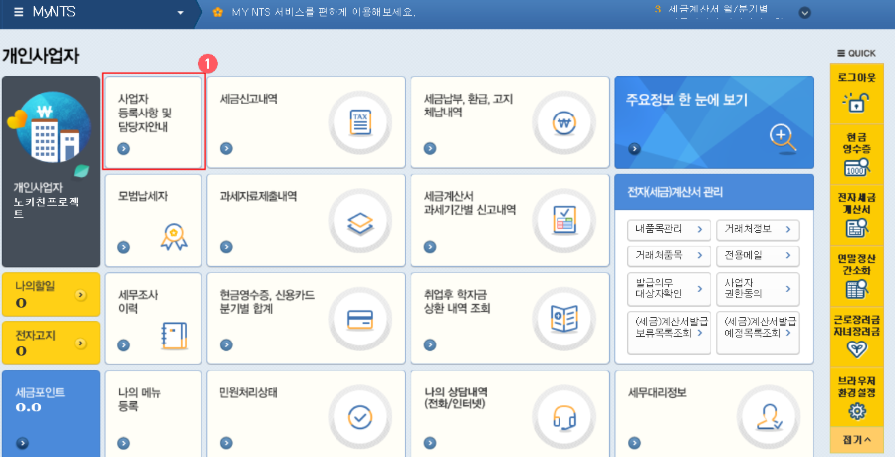This screenshot has height=457, width=896.
Task: Click arrow button in 모범납세자 card
Action: coord(124,247)
